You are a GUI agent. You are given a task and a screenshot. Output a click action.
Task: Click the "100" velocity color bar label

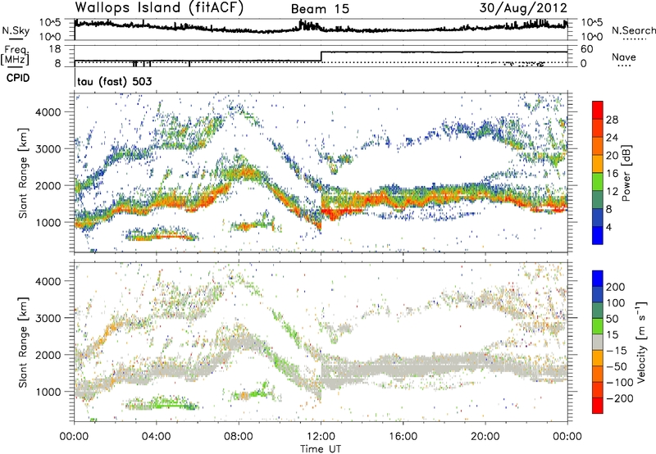tap(616, 303)
